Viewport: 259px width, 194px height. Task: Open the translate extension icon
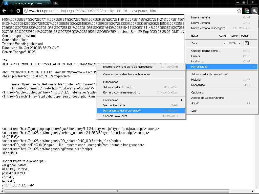coord(247,11)
